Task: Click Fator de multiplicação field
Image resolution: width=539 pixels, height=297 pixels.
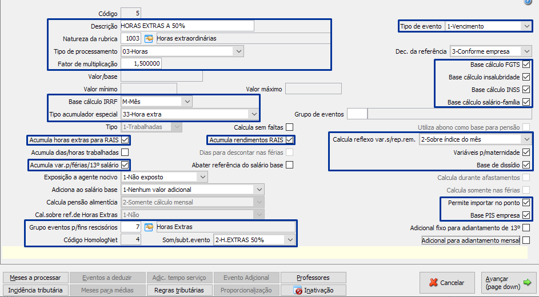Action: click(141, 63)
